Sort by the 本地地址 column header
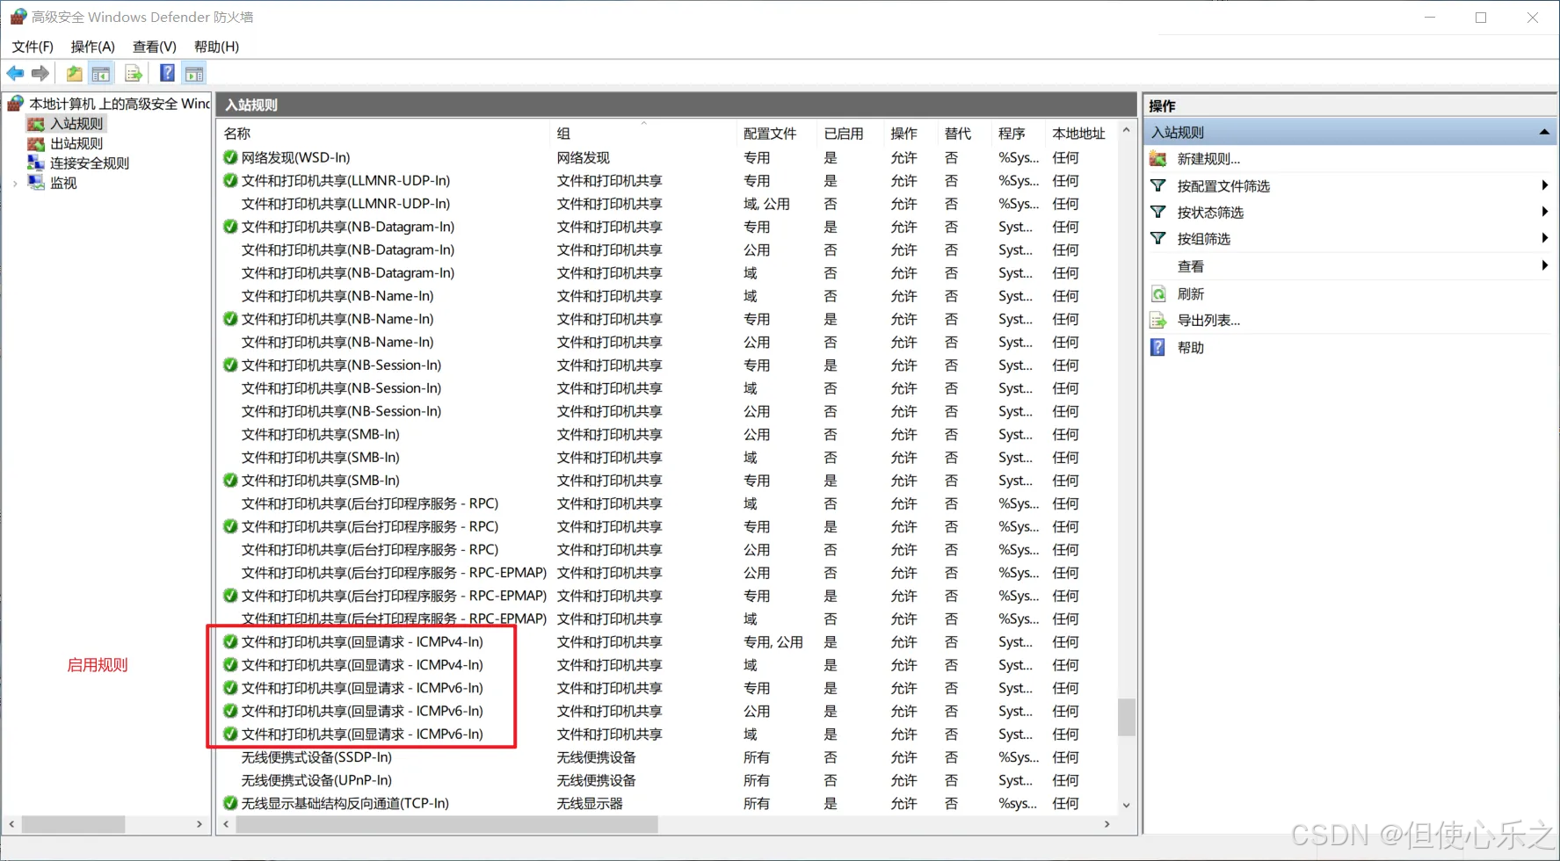 (1080, 134)
